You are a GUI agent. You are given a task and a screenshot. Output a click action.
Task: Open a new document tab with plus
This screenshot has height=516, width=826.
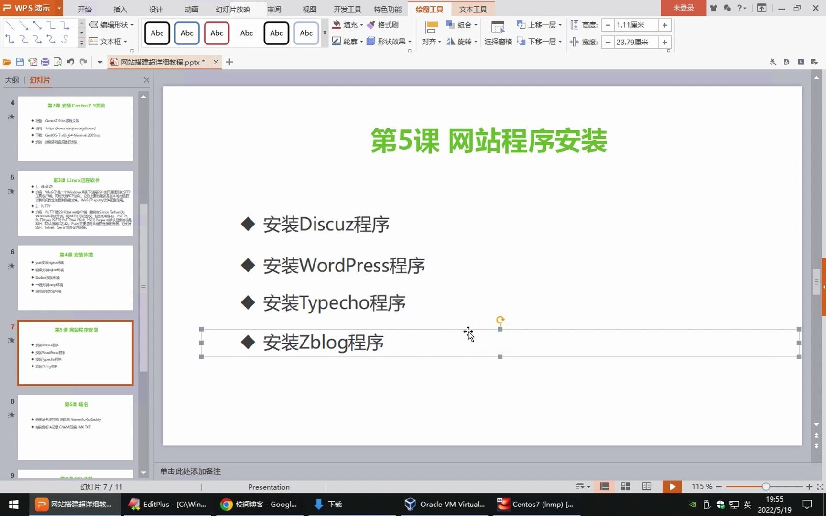click(x=229, y=62)
